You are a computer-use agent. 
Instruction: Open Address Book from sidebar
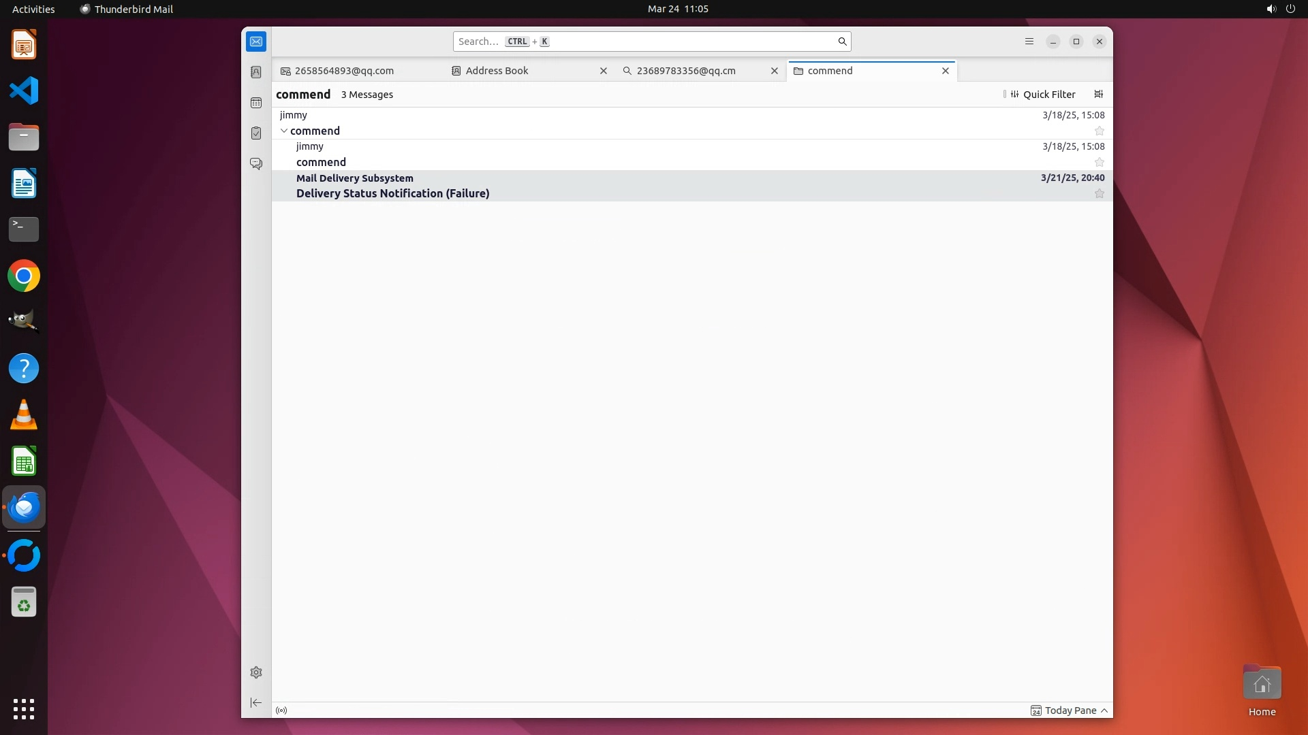(256, 72)
